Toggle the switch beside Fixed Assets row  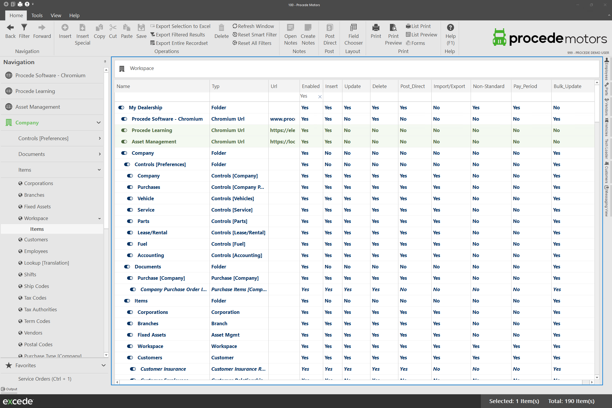[x=130, y=335]
